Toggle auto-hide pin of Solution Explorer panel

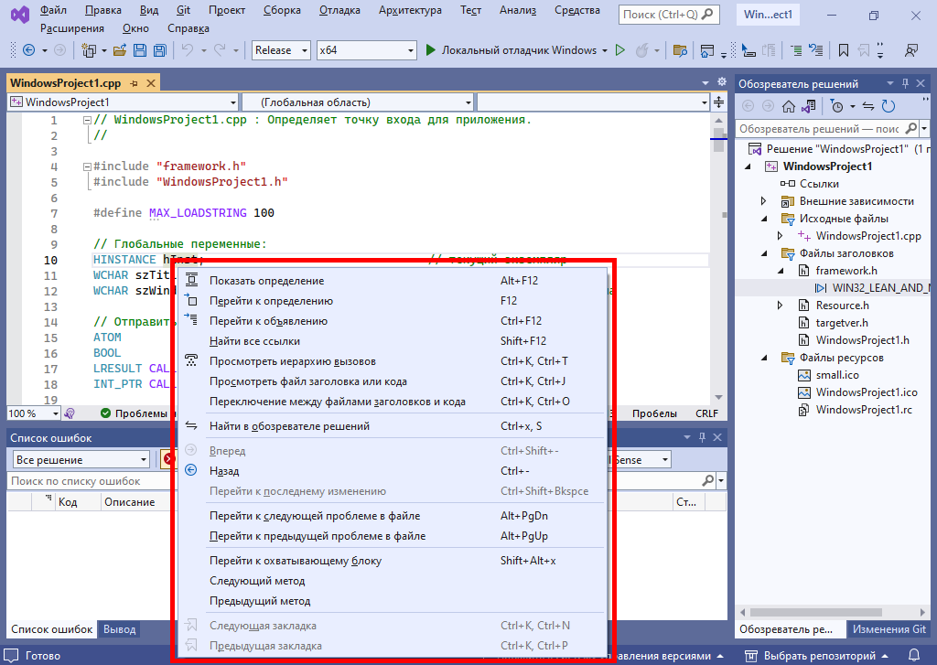tap(905, 83)
